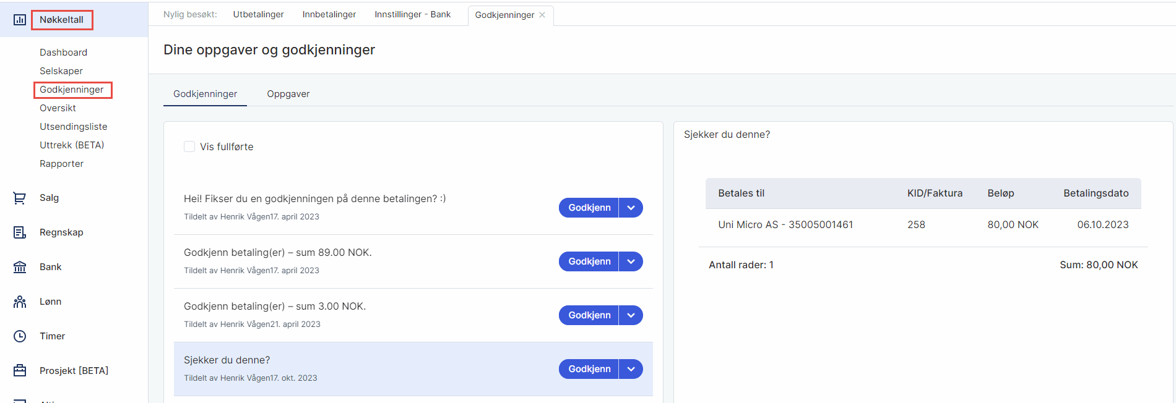This screenshot has width=1176, height=403.
Task: Open the Regnskap menu
Action: point(61,232)
